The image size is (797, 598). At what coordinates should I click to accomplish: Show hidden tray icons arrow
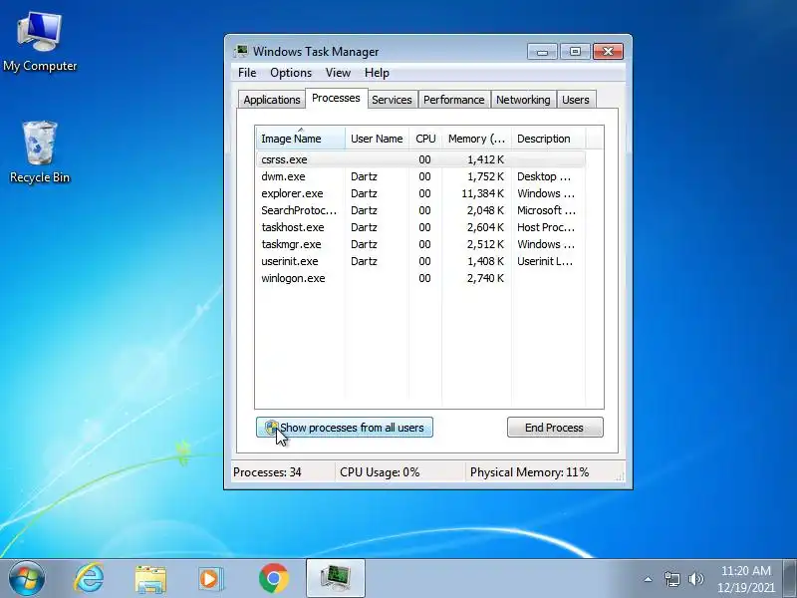click(x=649, y=579)
